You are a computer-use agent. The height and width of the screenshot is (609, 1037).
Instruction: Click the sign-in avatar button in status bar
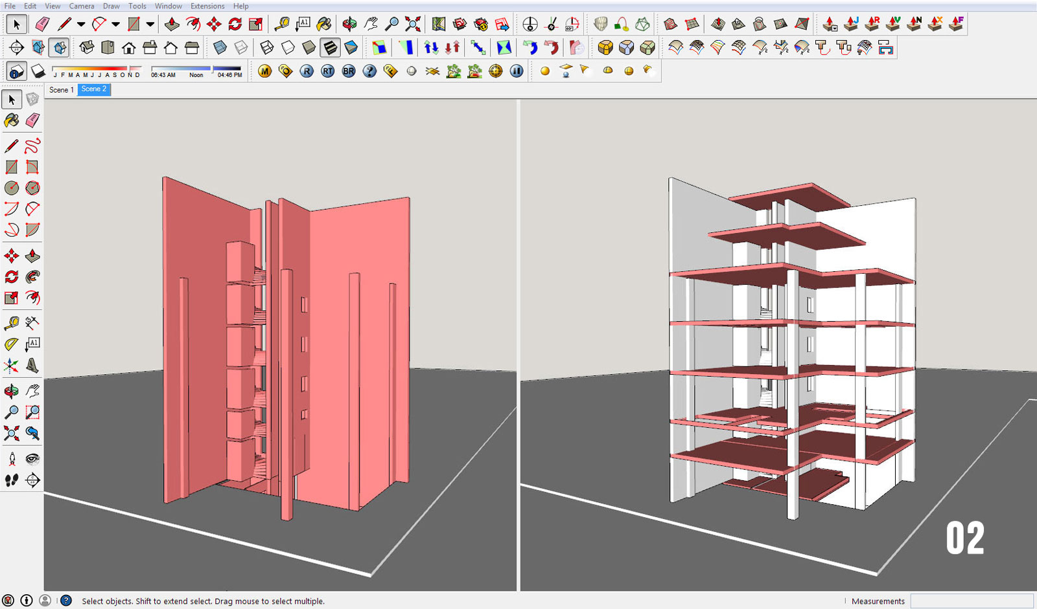click(x=45, y=601)
